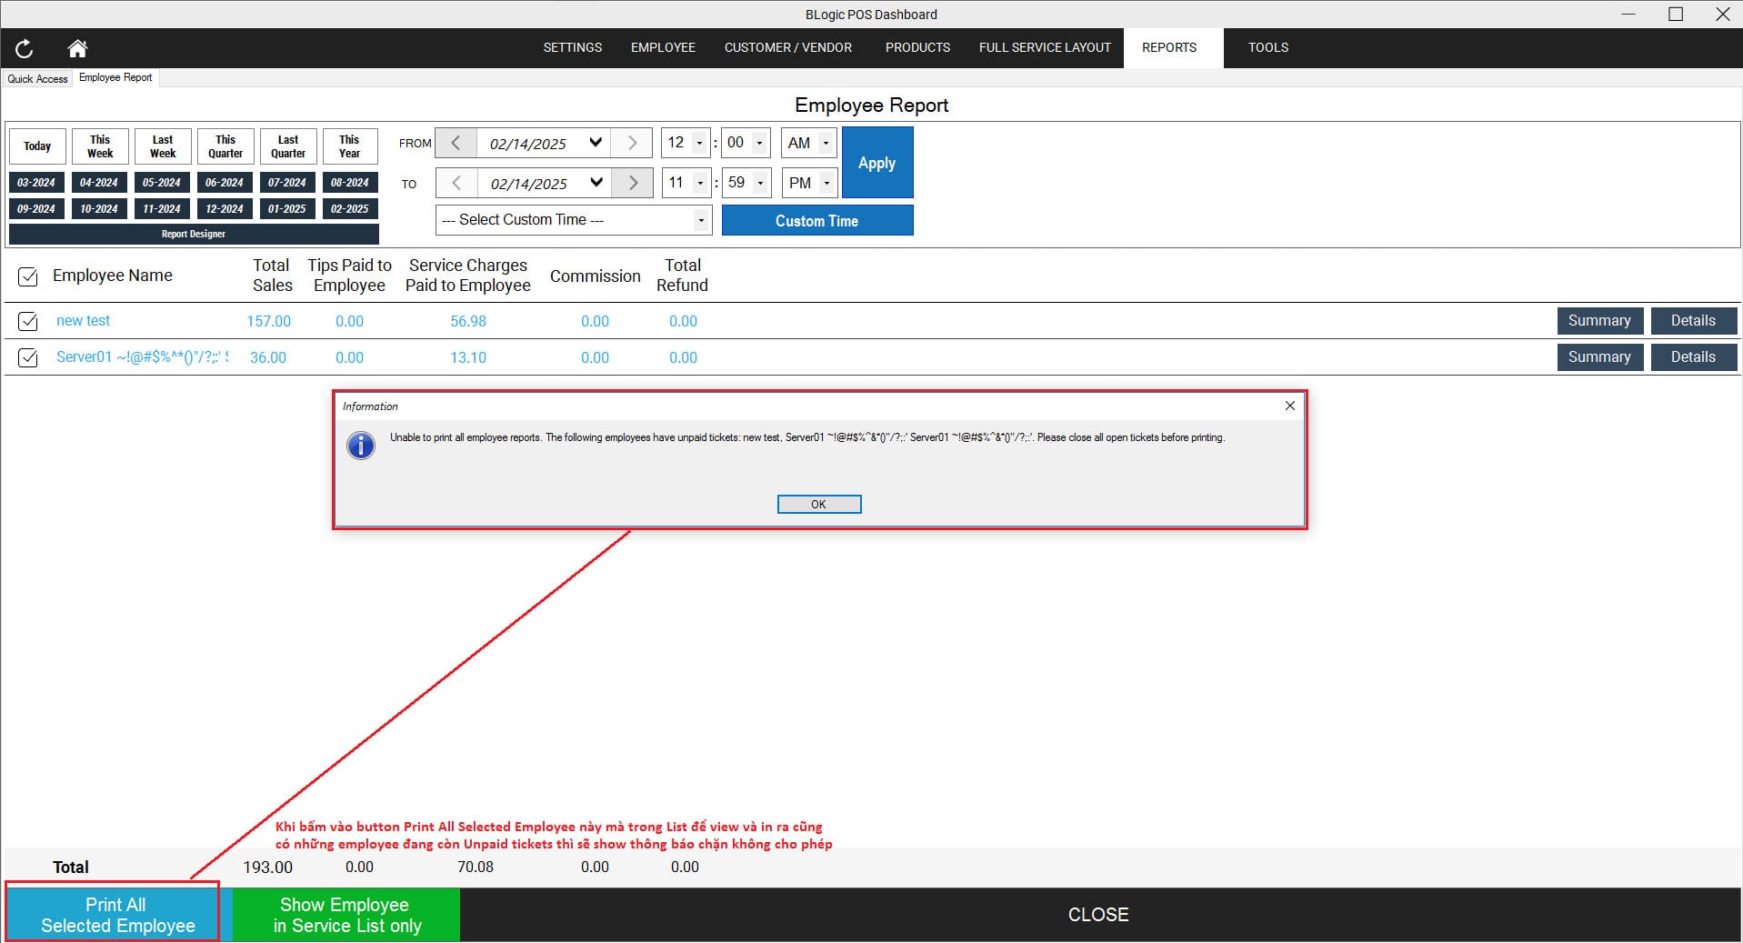Screen dimensions: 1743x943
Task: Select the 02-2025 month shortcut
Action: tap(349, 209)
